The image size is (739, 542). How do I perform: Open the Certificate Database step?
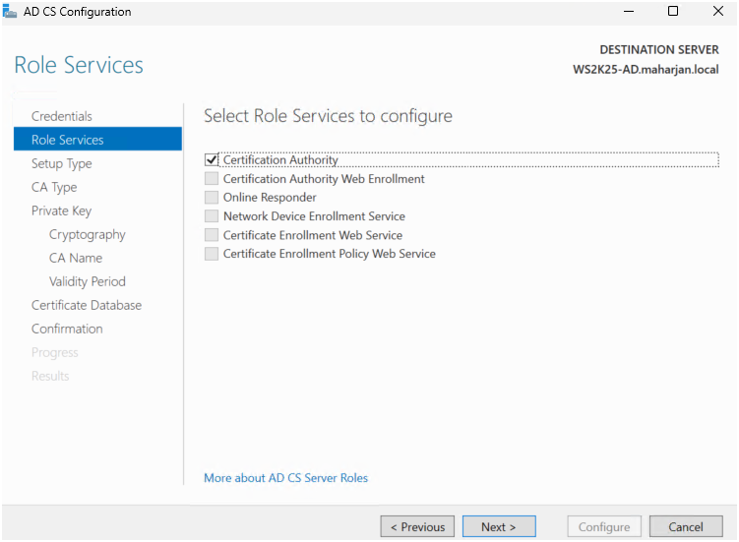point(86,305)
